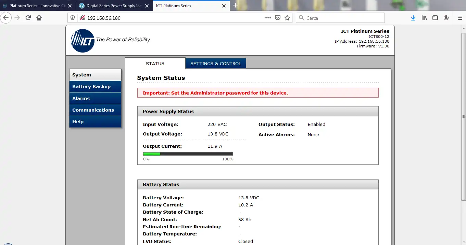Click the insecure connection lock icon
Viewport: 466px width, 245px height.
(x=82, y=18)
